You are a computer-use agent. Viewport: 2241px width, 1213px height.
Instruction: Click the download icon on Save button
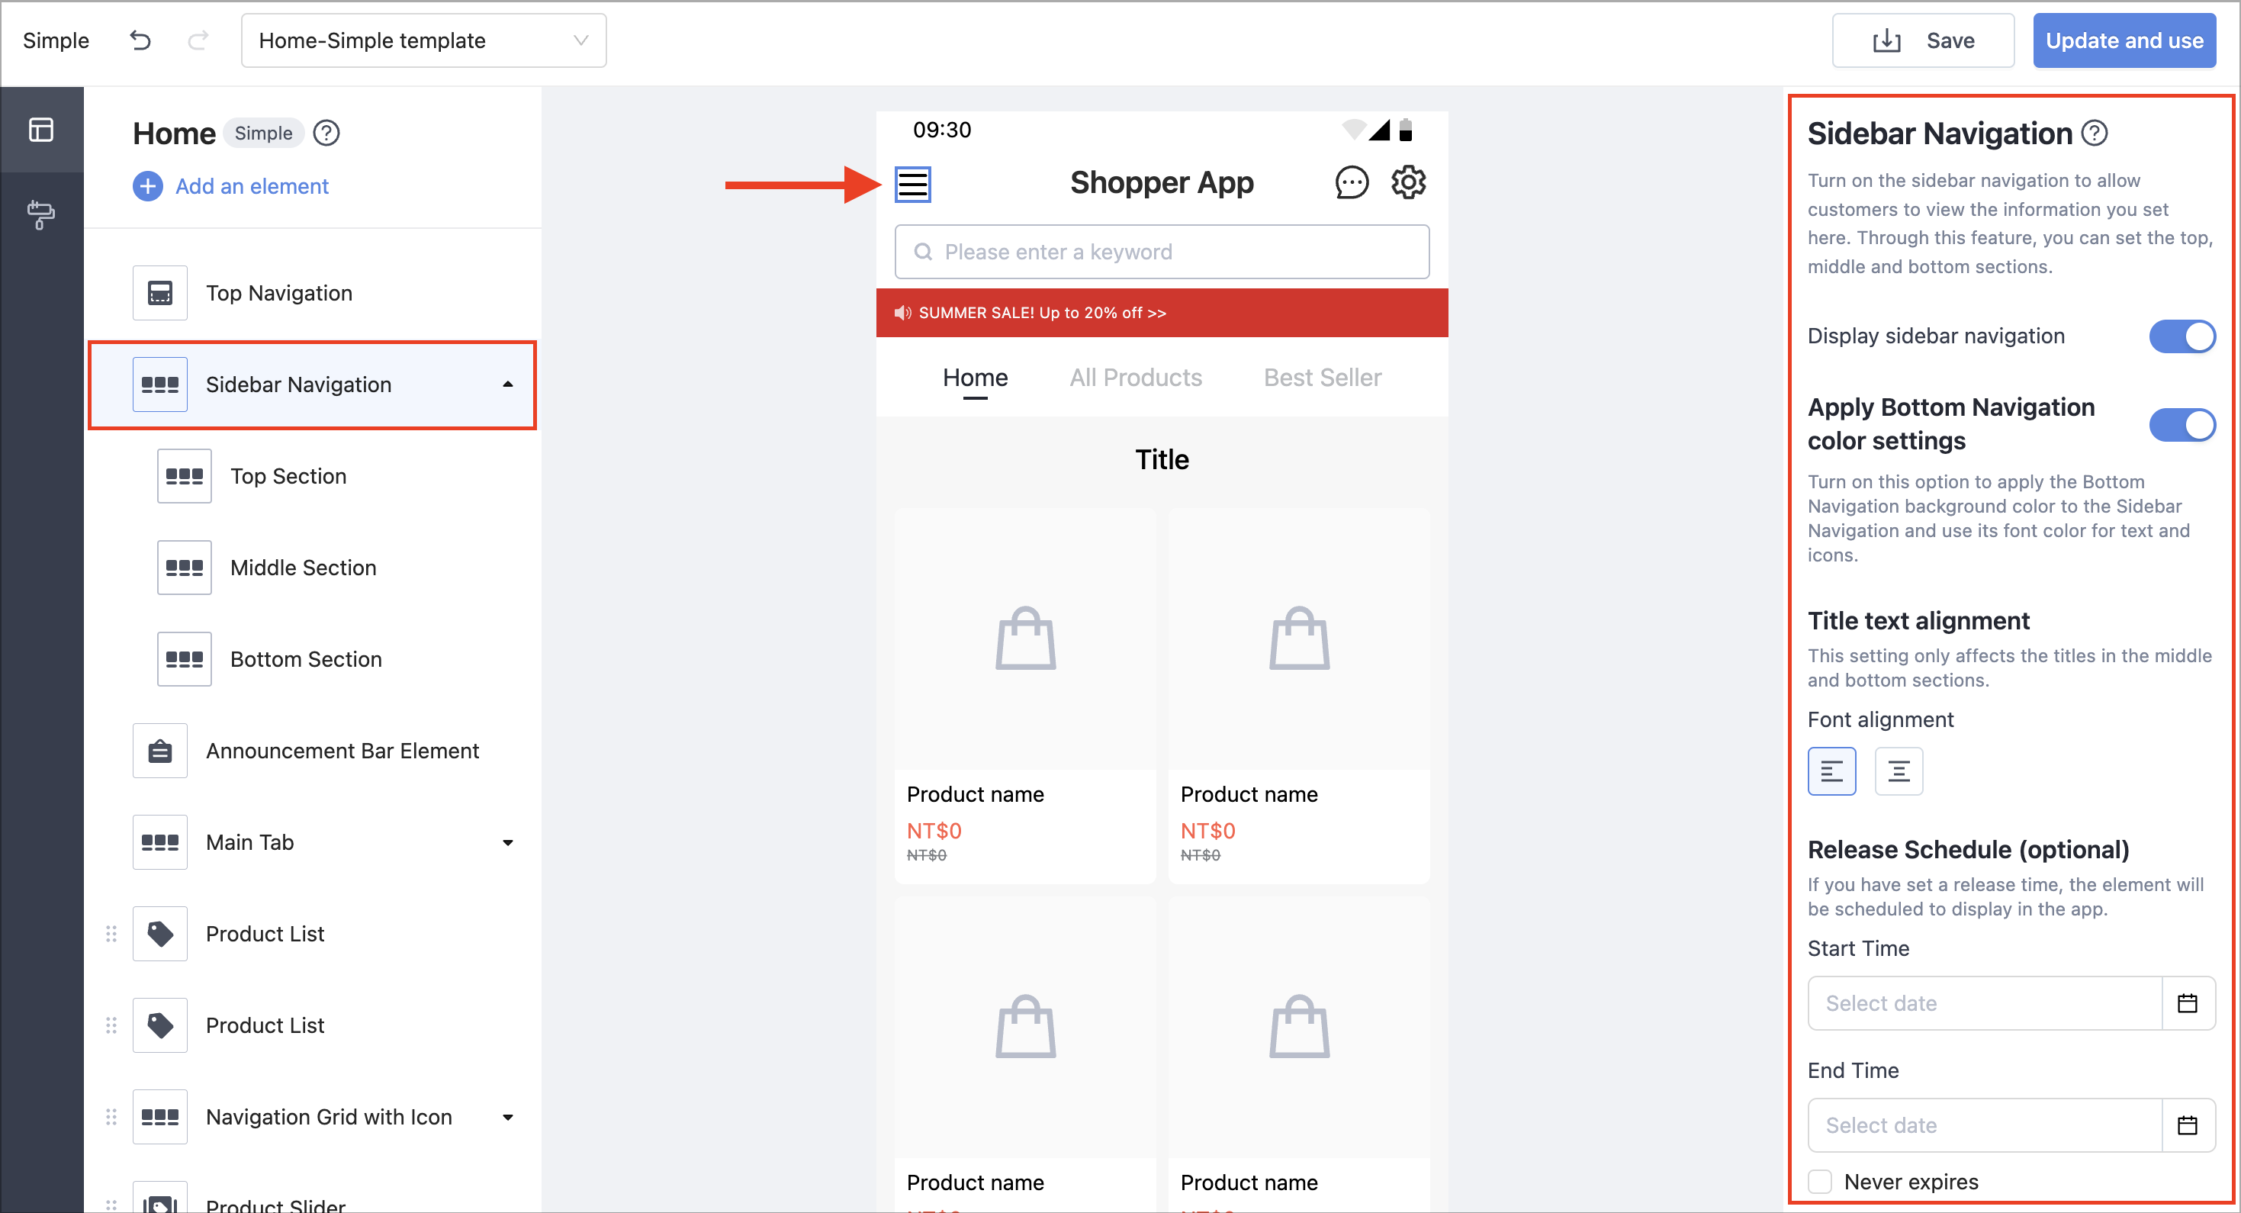point(1886,41)
